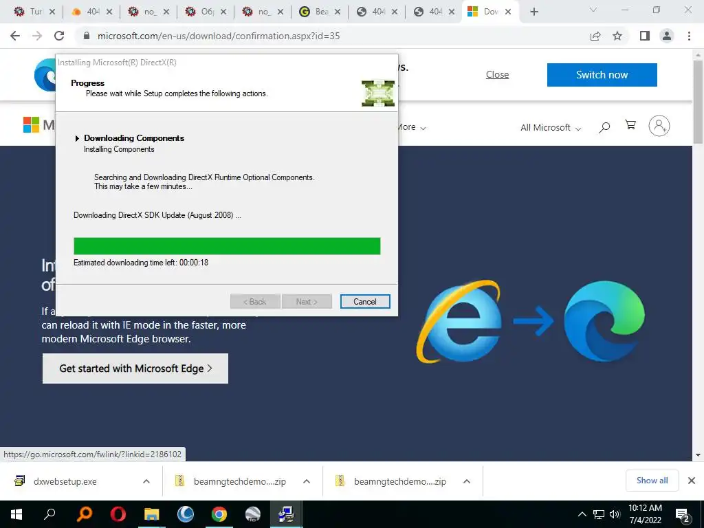Open dxwebsetup.exe download item

point(65,481)
